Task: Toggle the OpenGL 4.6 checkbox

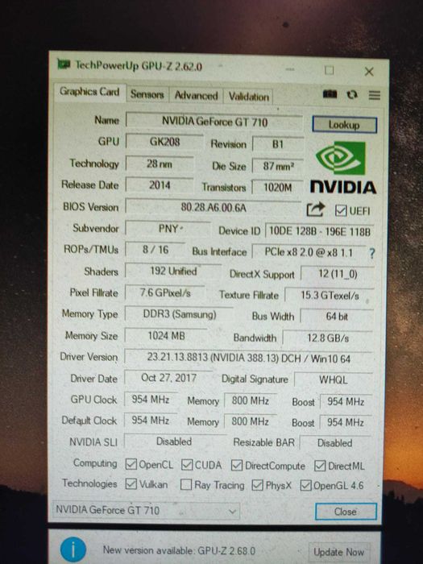Action: [305, 485]
